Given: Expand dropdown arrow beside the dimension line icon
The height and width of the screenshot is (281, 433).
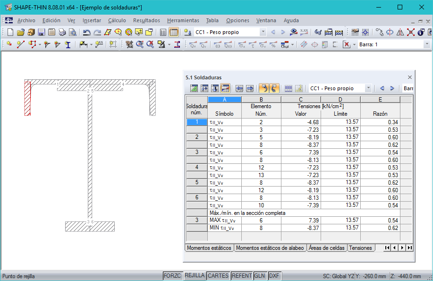Looking at the screenshot, I should click(91, 44).
